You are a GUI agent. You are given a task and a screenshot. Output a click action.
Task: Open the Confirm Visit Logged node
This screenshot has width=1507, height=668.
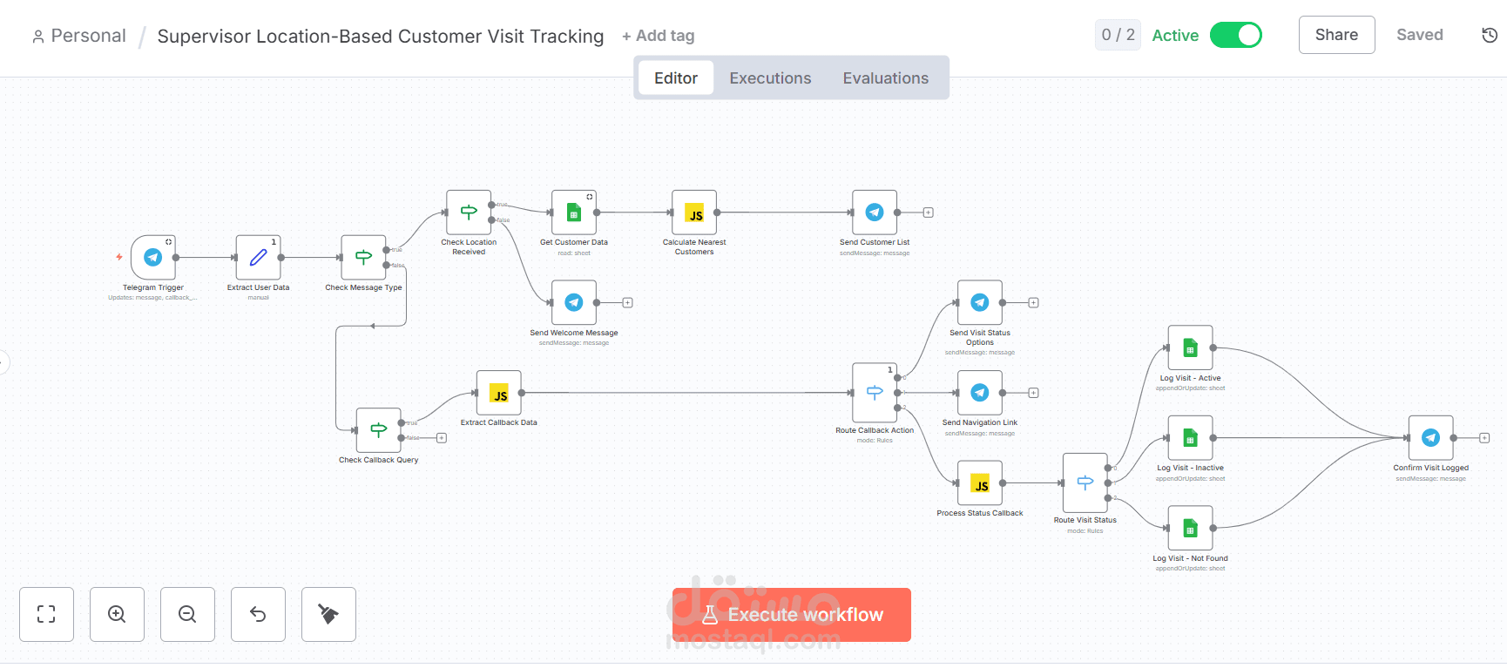1429,438
